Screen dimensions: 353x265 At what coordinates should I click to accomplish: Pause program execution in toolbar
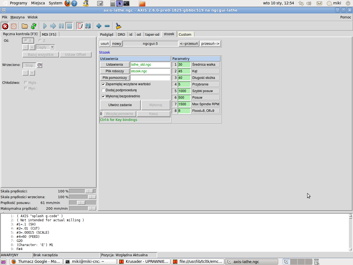tap(61, 26)
